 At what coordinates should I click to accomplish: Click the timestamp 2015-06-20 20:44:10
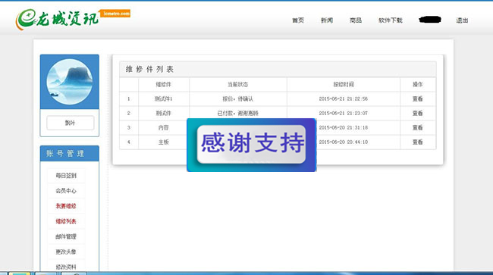click(344, 142)
